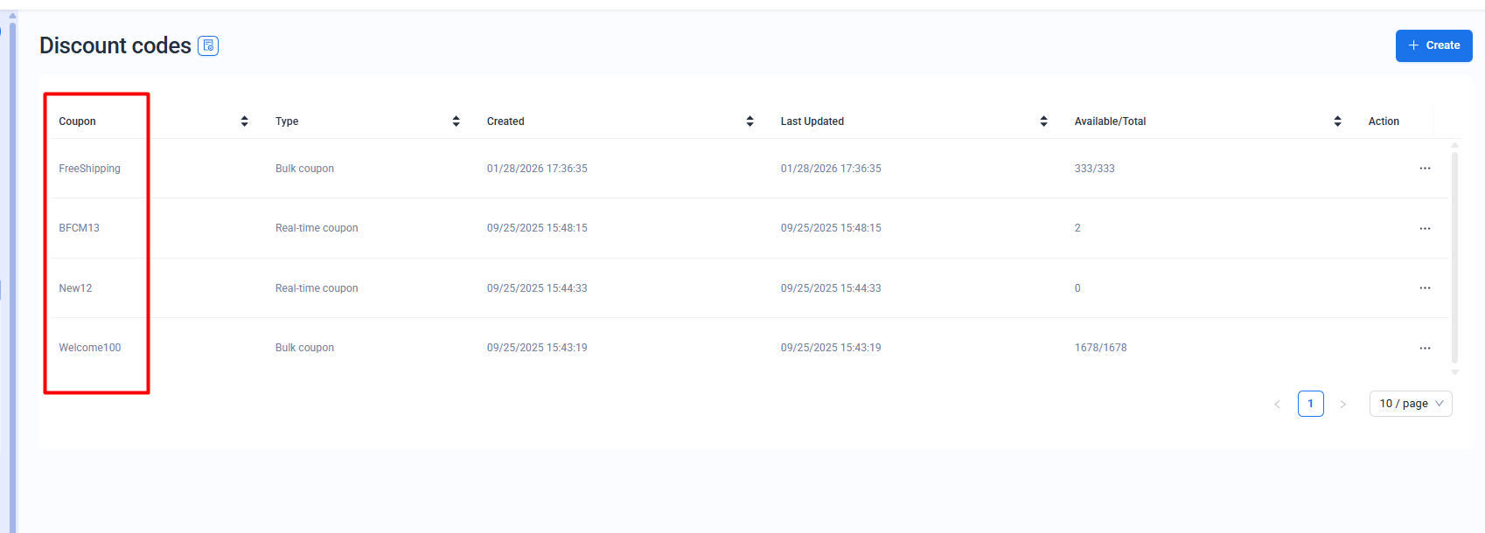Click the Welcome100 coupon name
The height and width of the screenshot is (533, 1485).
coord(89,348)
